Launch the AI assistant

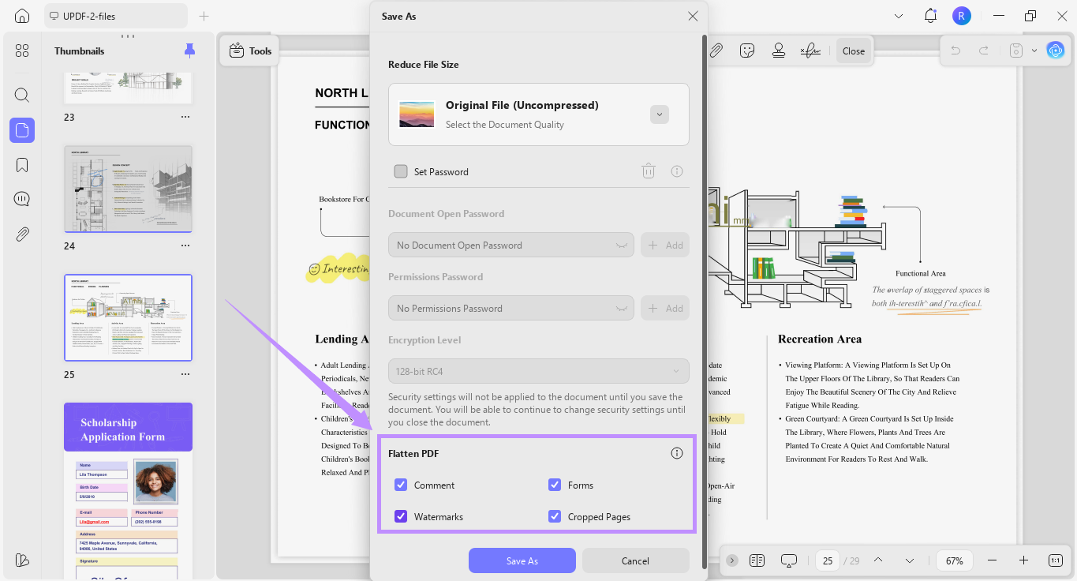coord(1056,50)
